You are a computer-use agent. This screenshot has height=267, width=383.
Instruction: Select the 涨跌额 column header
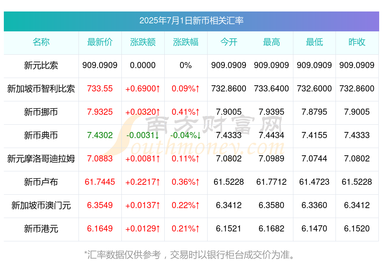click(143, 42)
